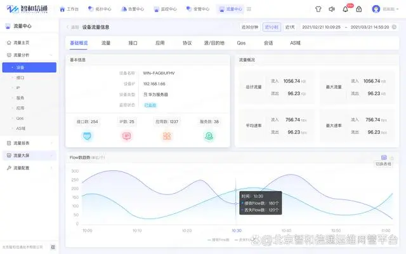Switch to the 流量 tab
This screenshot has height=254, width=406.
coord(106,43)
